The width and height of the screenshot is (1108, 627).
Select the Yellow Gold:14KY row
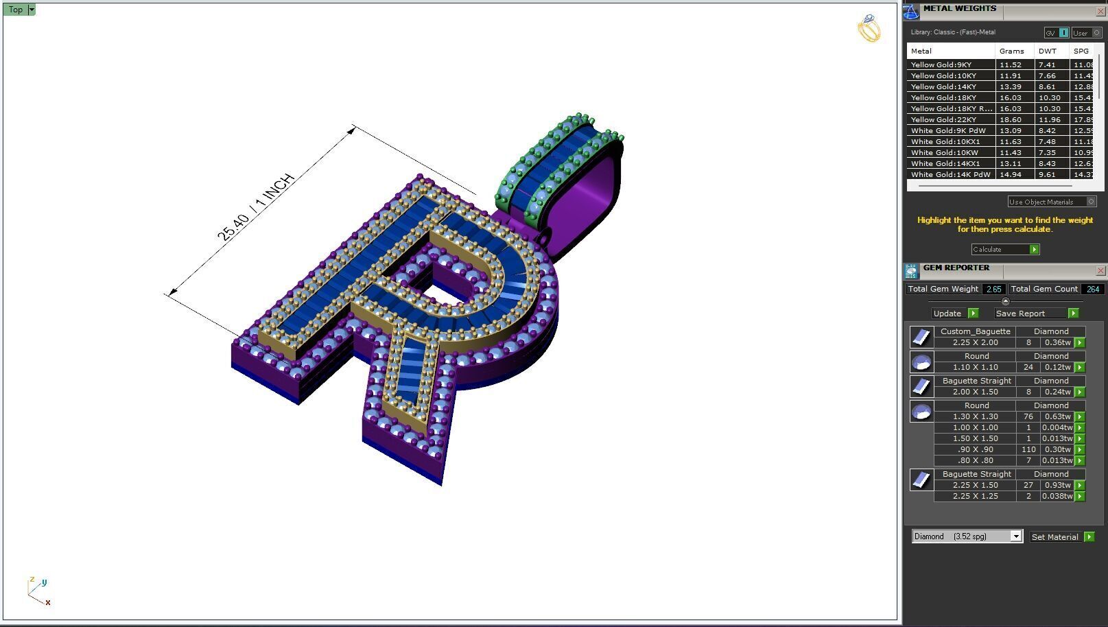tap(1001, 86)
